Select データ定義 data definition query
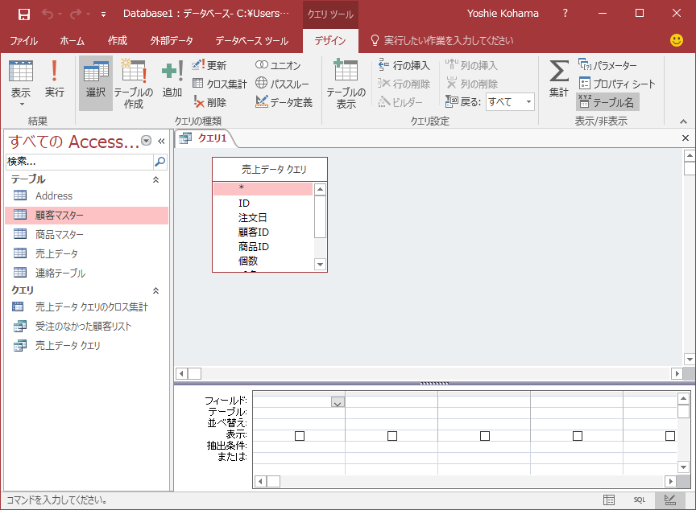The image size is (696, 510). pyautogui.click(x=284, y=102)
